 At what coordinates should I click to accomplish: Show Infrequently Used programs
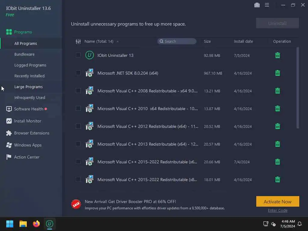(30, 98)
